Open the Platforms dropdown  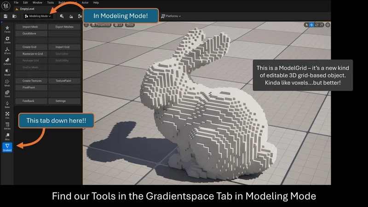(x=171, y=16)
